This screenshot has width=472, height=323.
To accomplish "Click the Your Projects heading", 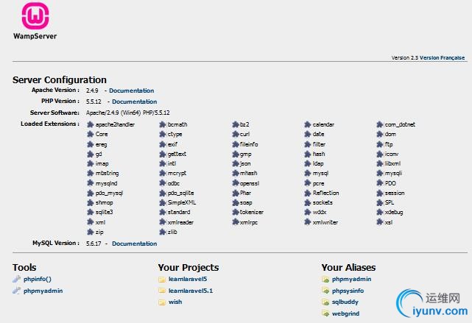I will [189, 267].
